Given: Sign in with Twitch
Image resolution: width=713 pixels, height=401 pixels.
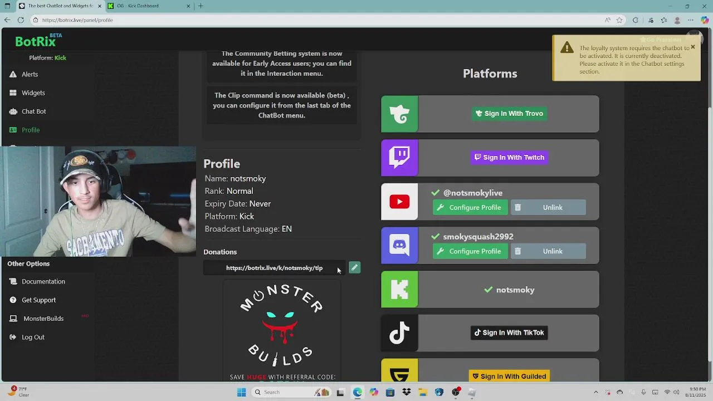Looking at the screenshot, I should [x=509, y=158].
